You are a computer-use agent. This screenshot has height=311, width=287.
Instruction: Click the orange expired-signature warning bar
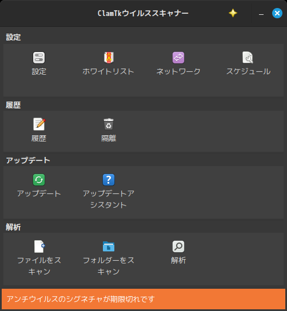coord(143,299)
